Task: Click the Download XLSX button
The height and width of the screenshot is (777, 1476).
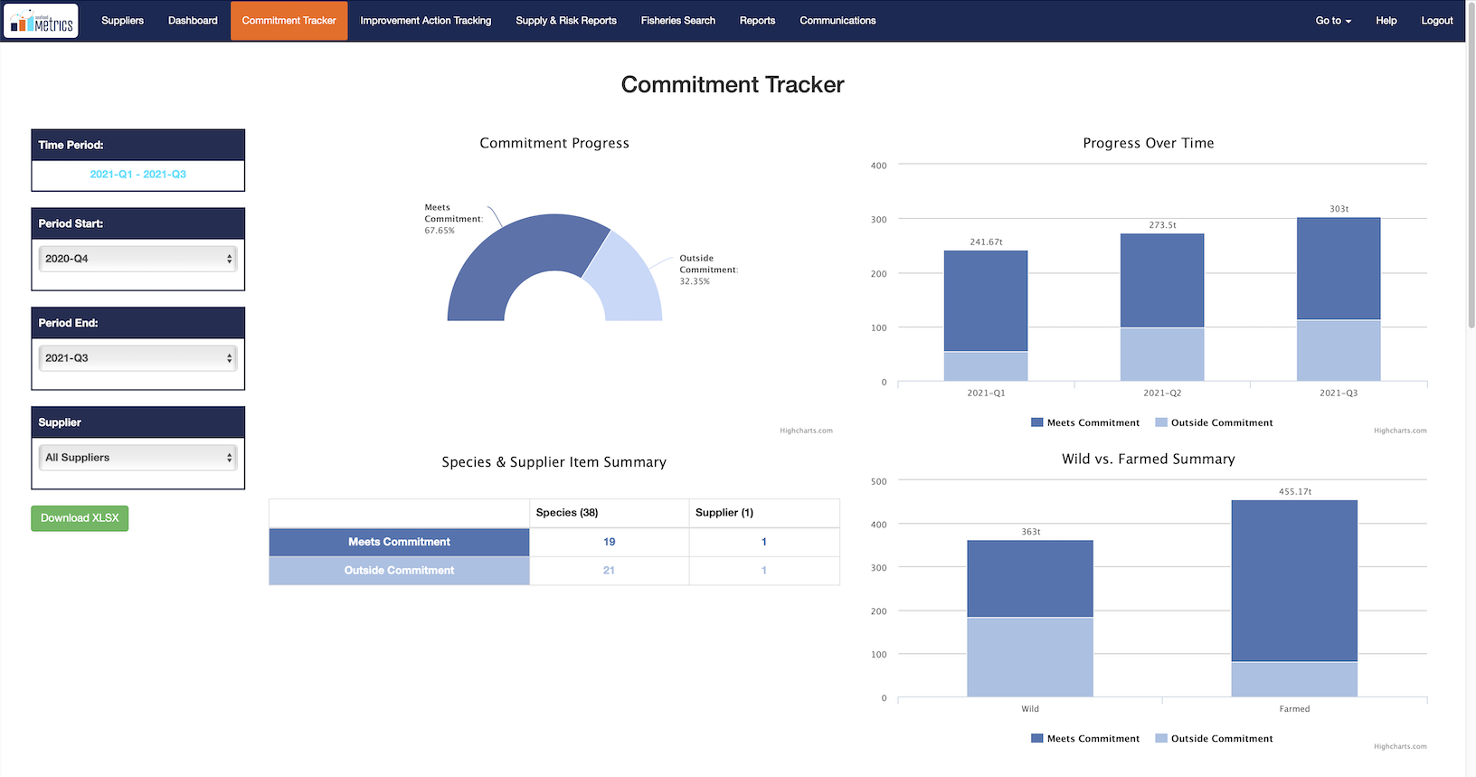Action: (x=80, y=518)
